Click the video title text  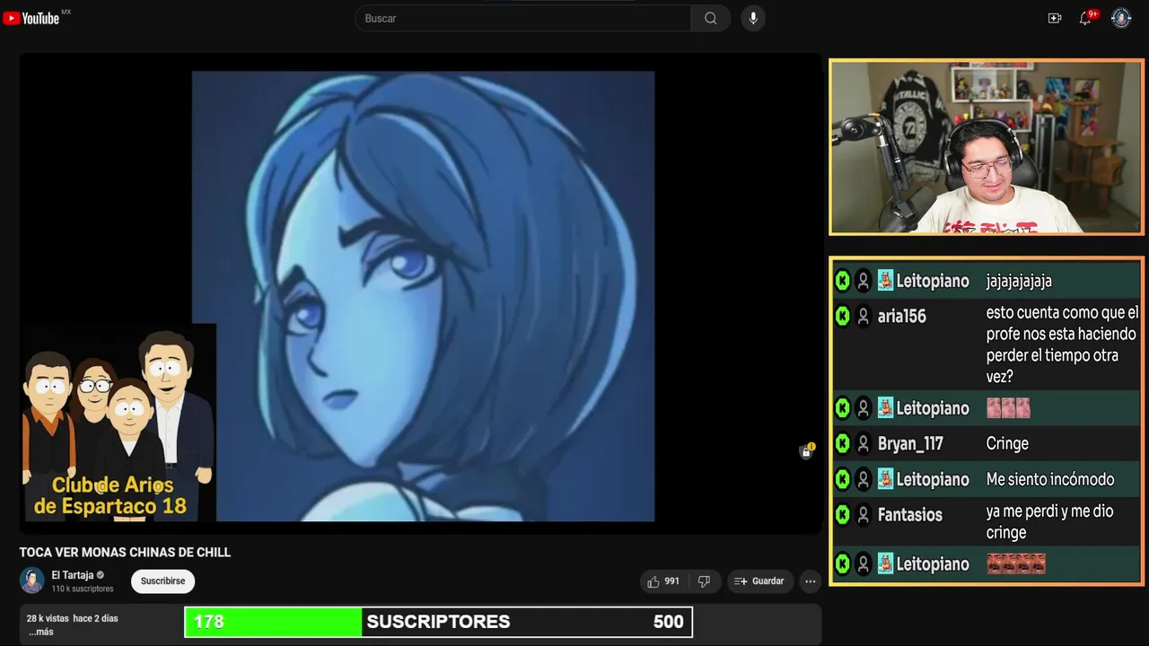click(125, 553)
